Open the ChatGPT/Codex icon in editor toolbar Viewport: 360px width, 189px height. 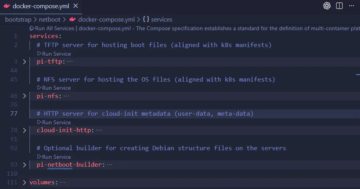(327, 6)
